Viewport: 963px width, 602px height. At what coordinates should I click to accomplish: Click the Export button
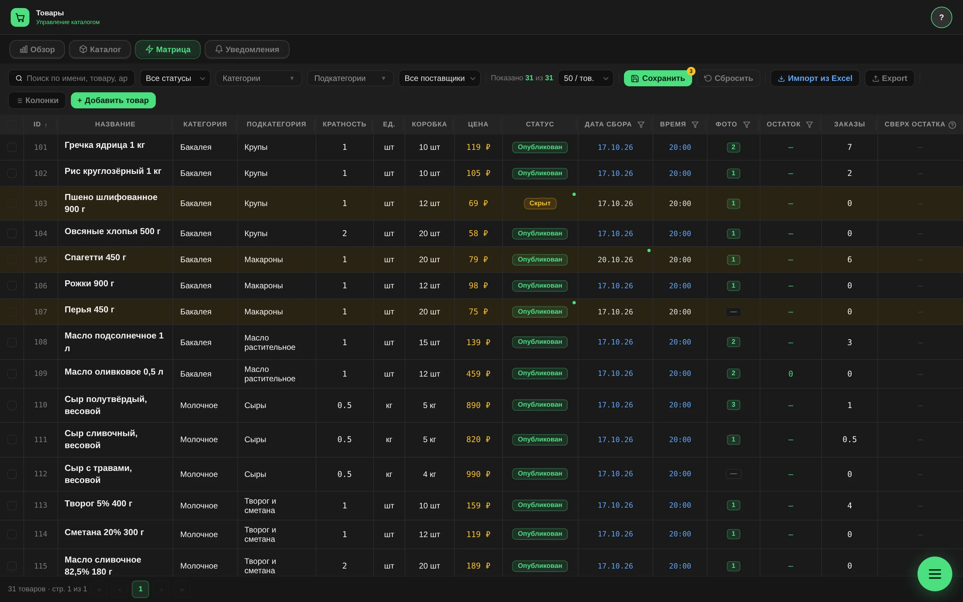pos(889,79)
